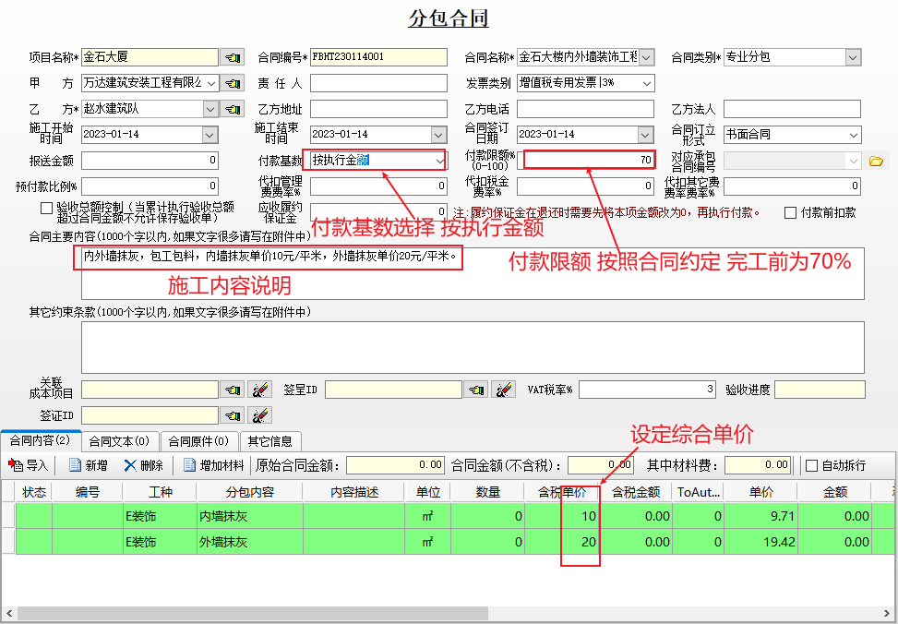Viewport: 898px width, 624px height.
Task: Toggle the 付款前扣款 checkbox
Action: pyautogui.click(x=790, y=212)
